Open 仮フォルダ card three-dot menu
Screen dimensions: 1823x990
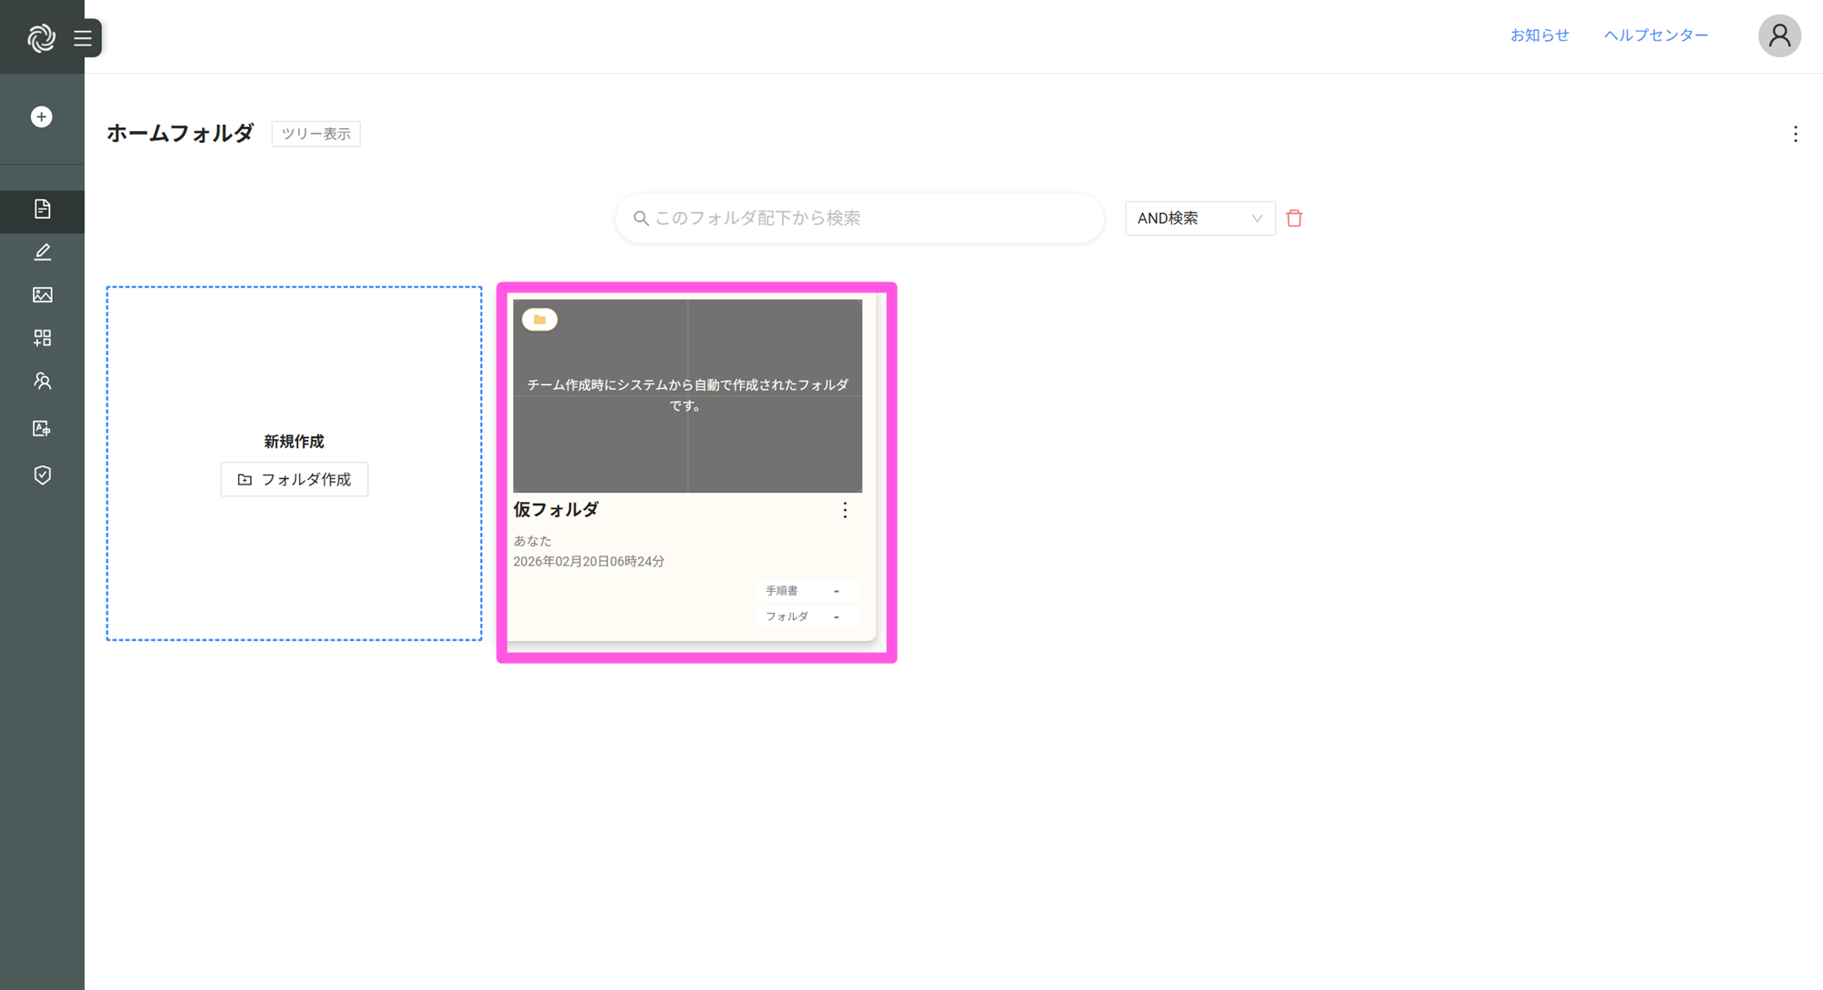pyautogui.click(x=845, y=510)
